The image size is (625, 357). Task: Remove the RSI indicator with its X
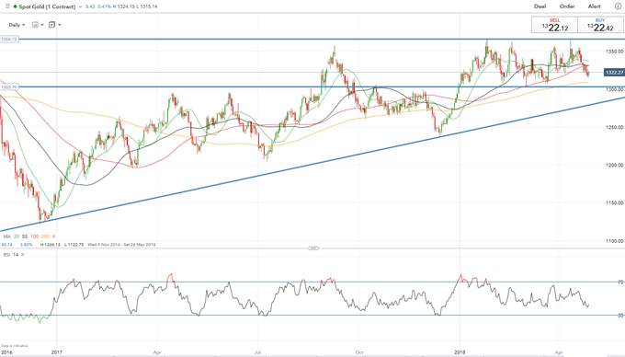(23, 255)
